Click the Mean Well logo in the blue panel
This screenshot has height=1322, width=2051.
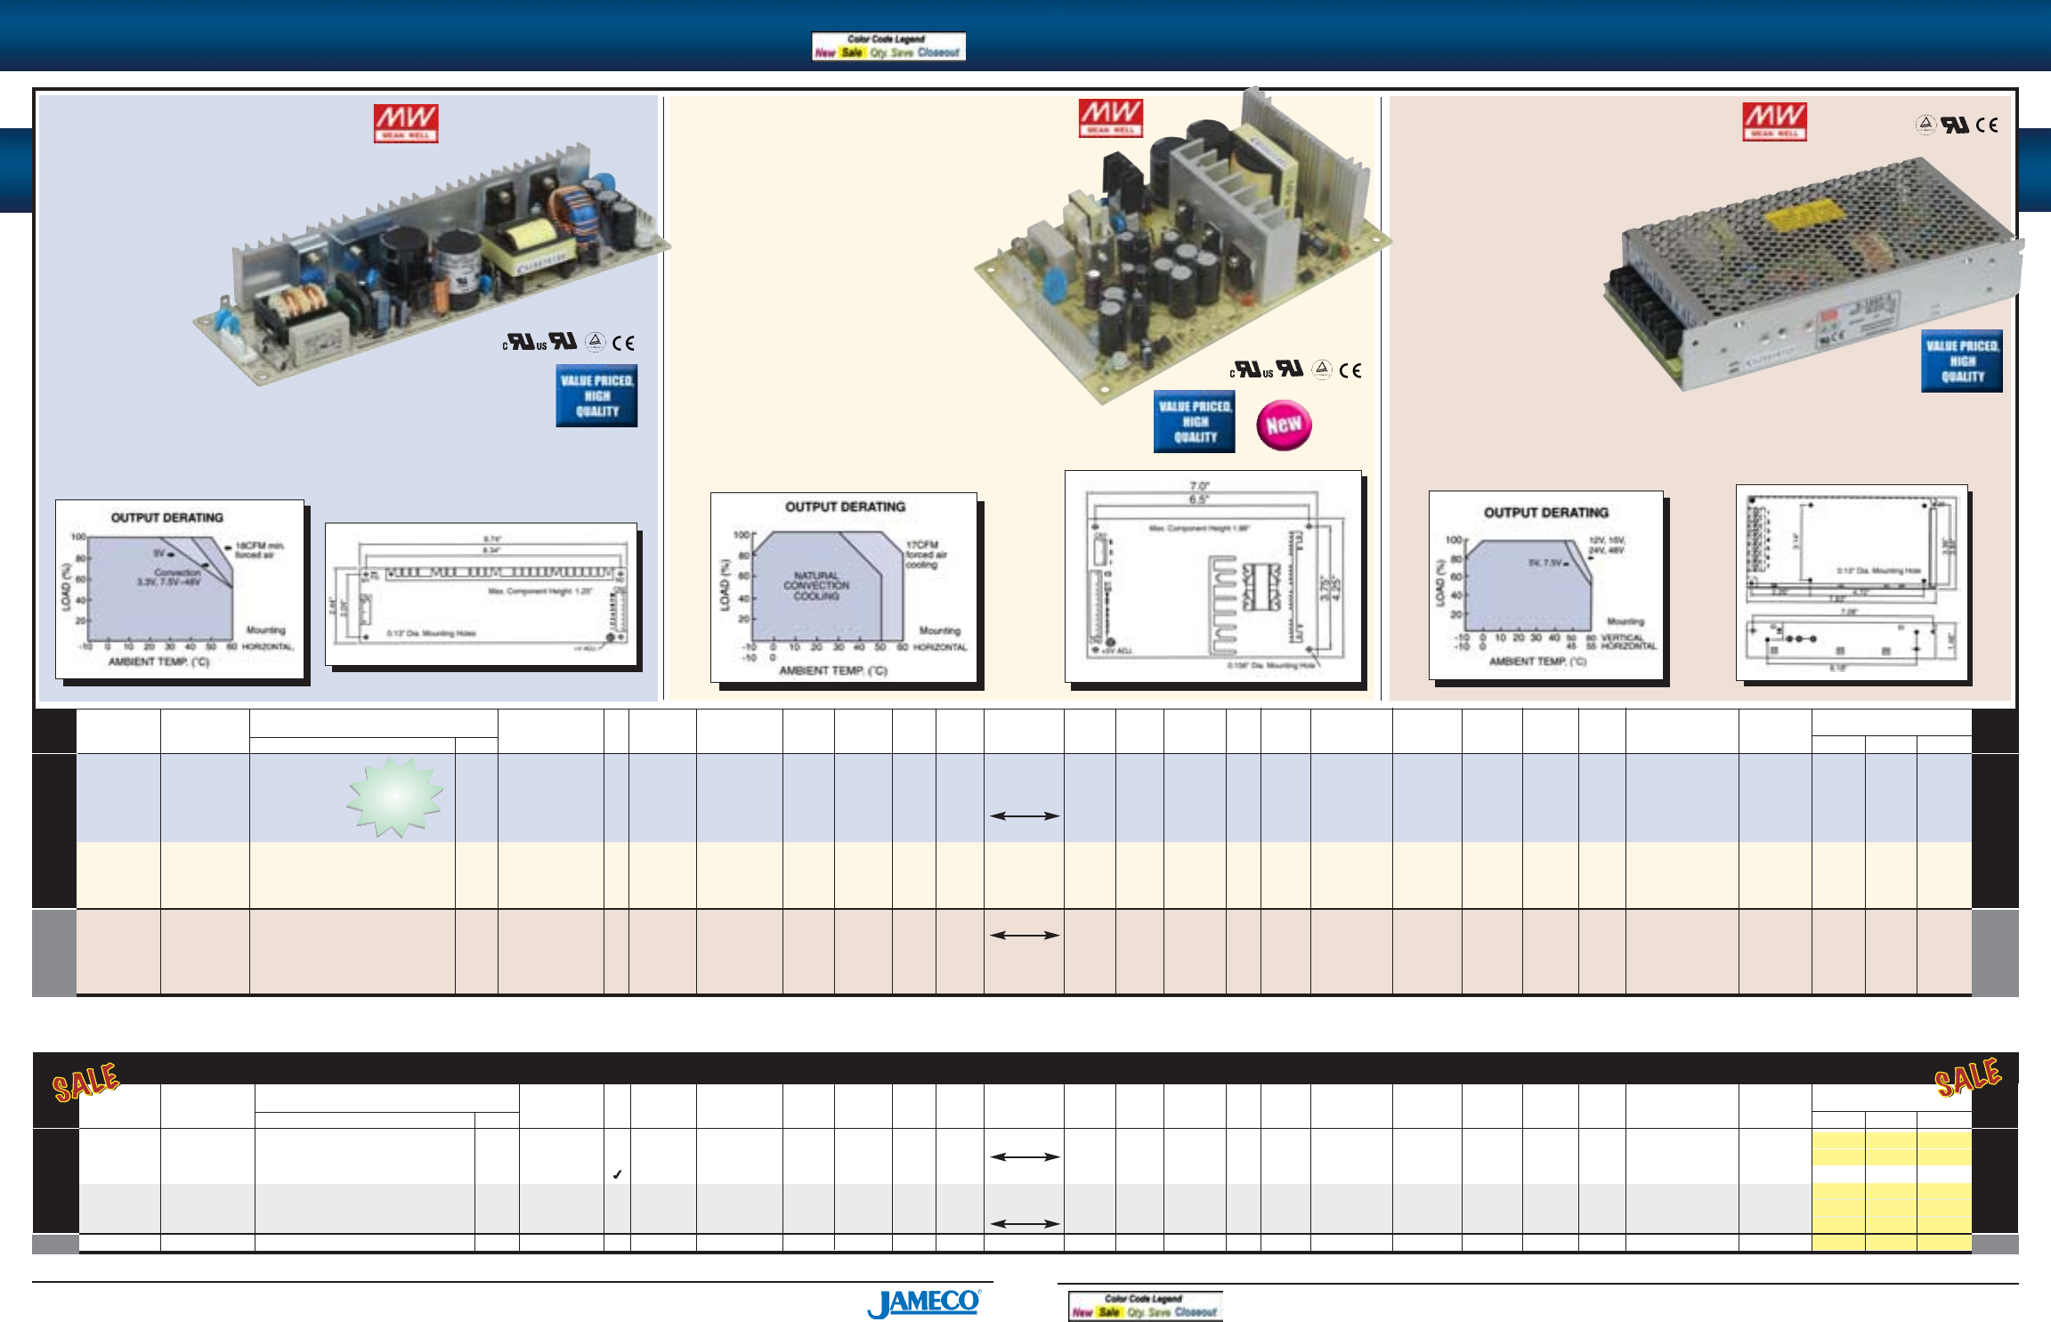(406, 124)
